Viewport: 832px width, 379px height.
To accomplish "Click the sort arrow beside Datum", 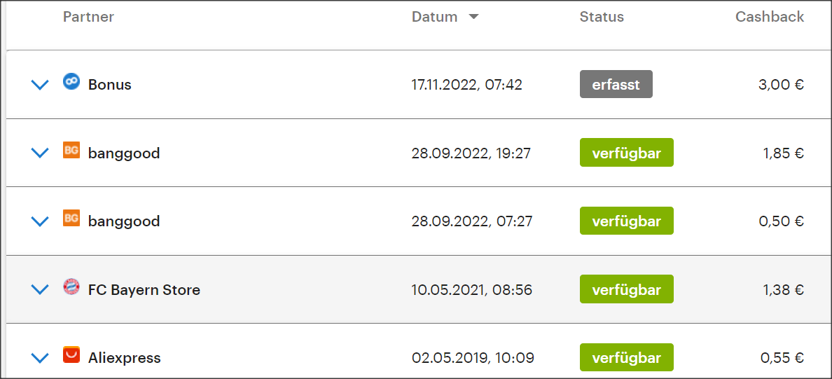I will click(x=473, y=17).
